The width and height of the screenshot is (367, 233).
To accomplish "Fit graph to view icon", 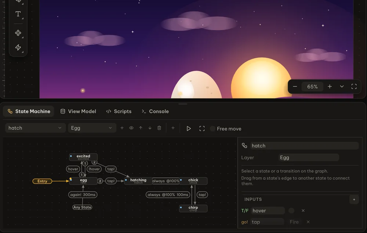I will pyautogui.click(x=202, y=129).
